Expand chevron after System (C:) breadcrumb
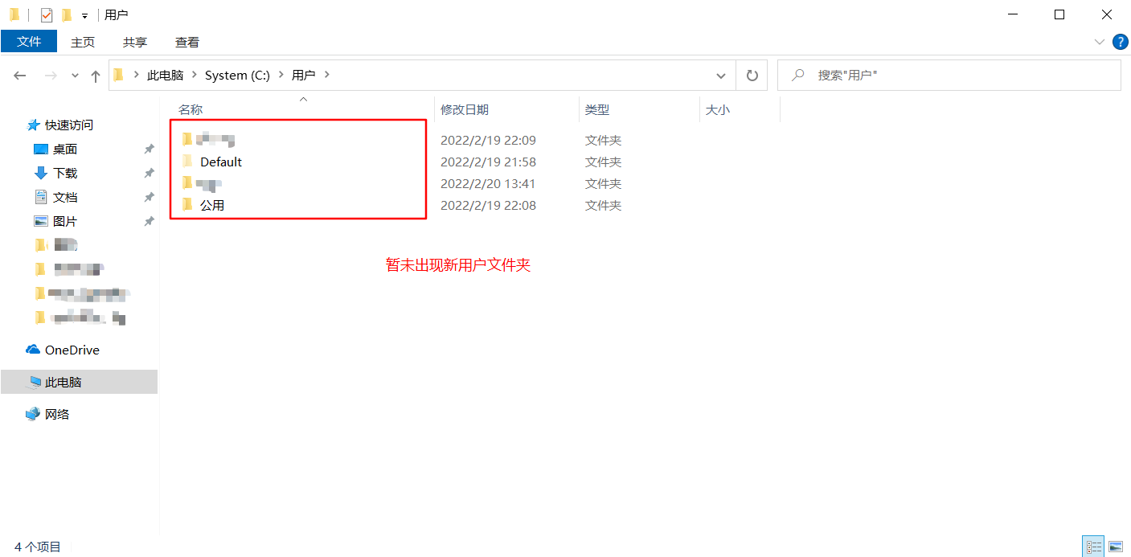1131x557 pixels. [281, 75]
